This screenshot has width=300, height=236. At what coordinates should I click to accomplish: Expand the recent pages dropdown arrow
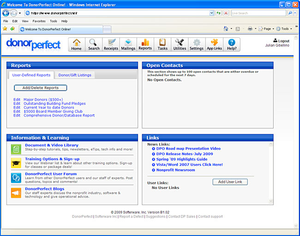click(x=20, y=13)
